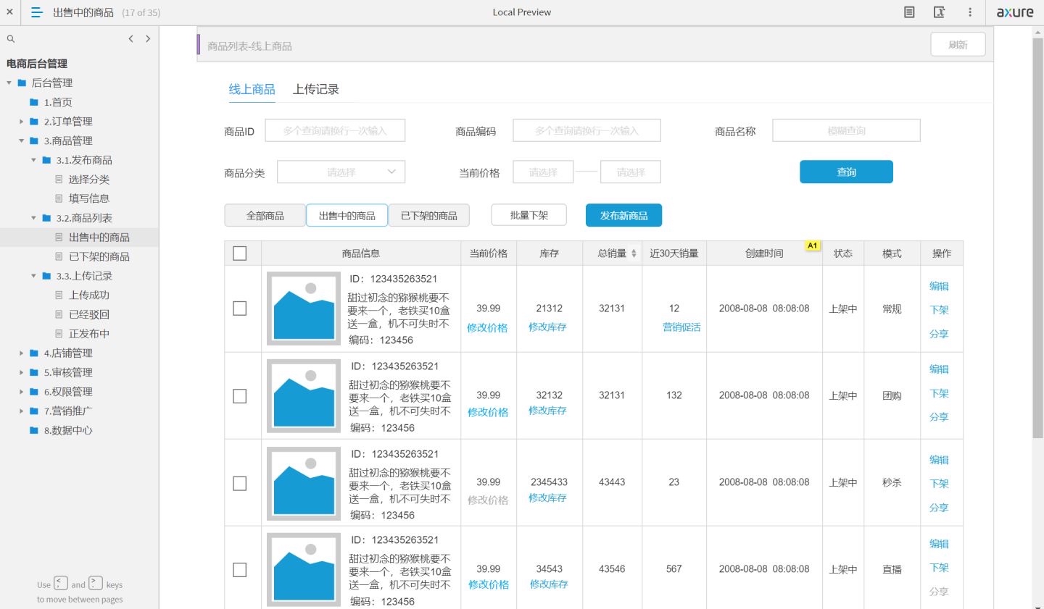
Task: Open the documentation notes icon in the header
Action: tap(909, 12)
